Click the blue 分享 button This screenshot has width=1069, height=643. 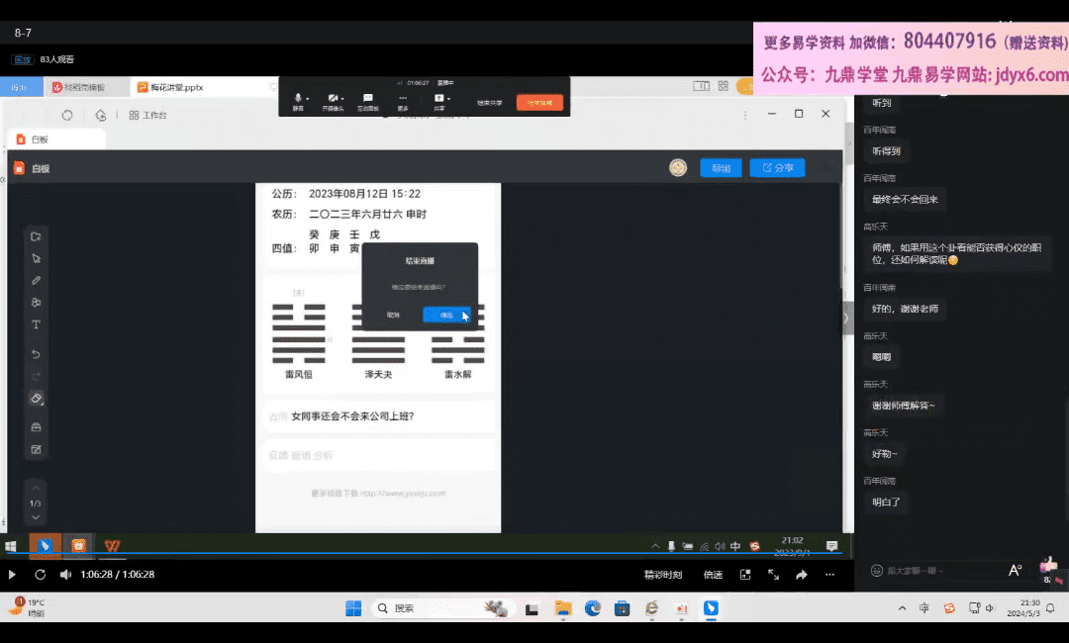coord(777,168)
